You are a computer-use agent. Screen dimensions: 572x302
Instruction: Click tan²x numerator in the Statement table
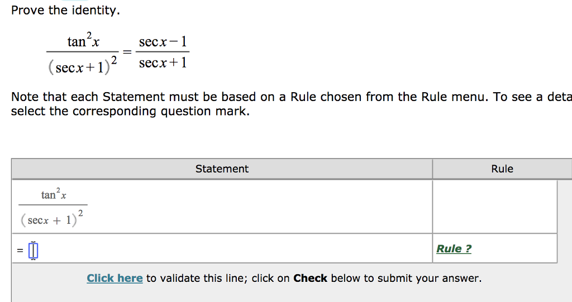click(54, 194)
